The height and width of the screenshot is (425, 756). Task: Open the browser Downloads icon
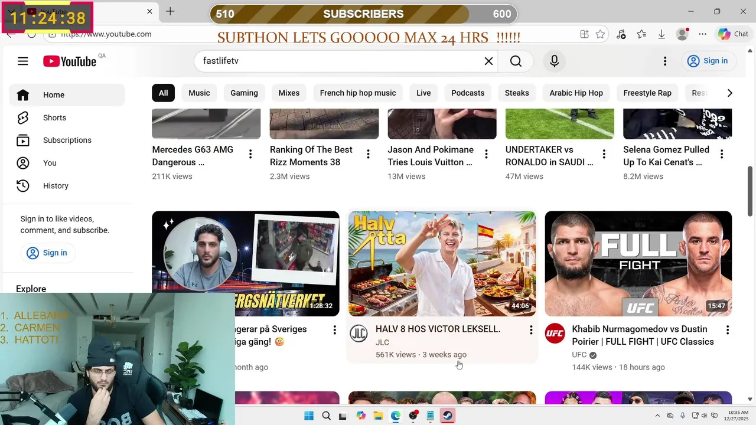(661, 34)
